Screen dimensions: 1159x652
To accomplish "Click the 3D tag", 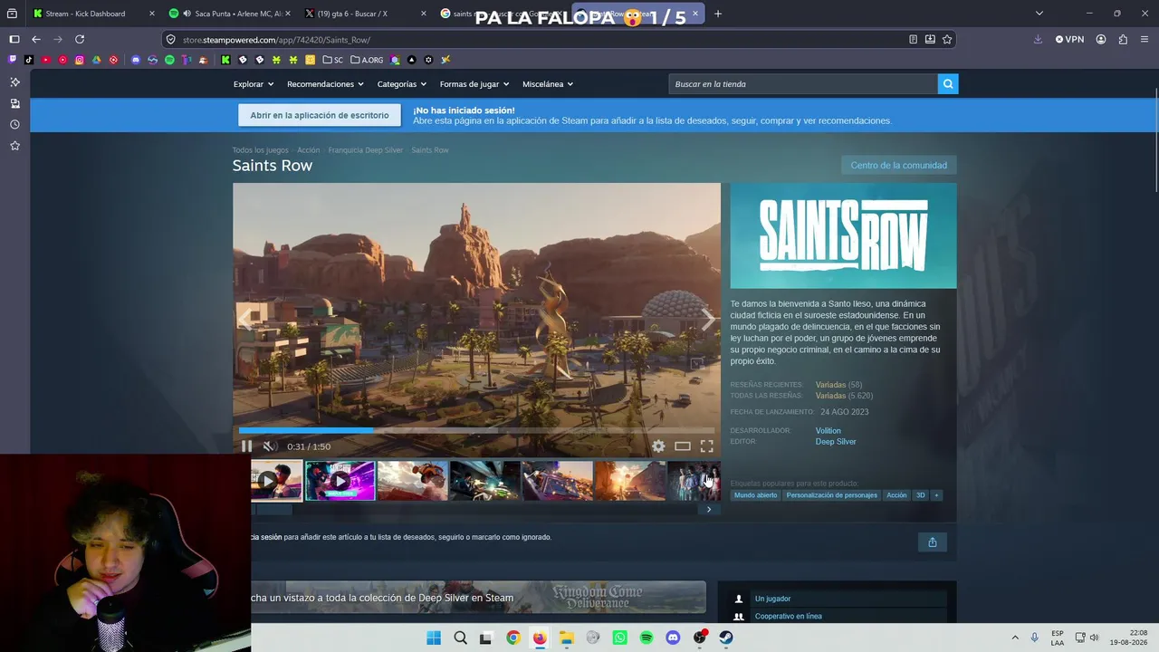I will coord(921,495).
